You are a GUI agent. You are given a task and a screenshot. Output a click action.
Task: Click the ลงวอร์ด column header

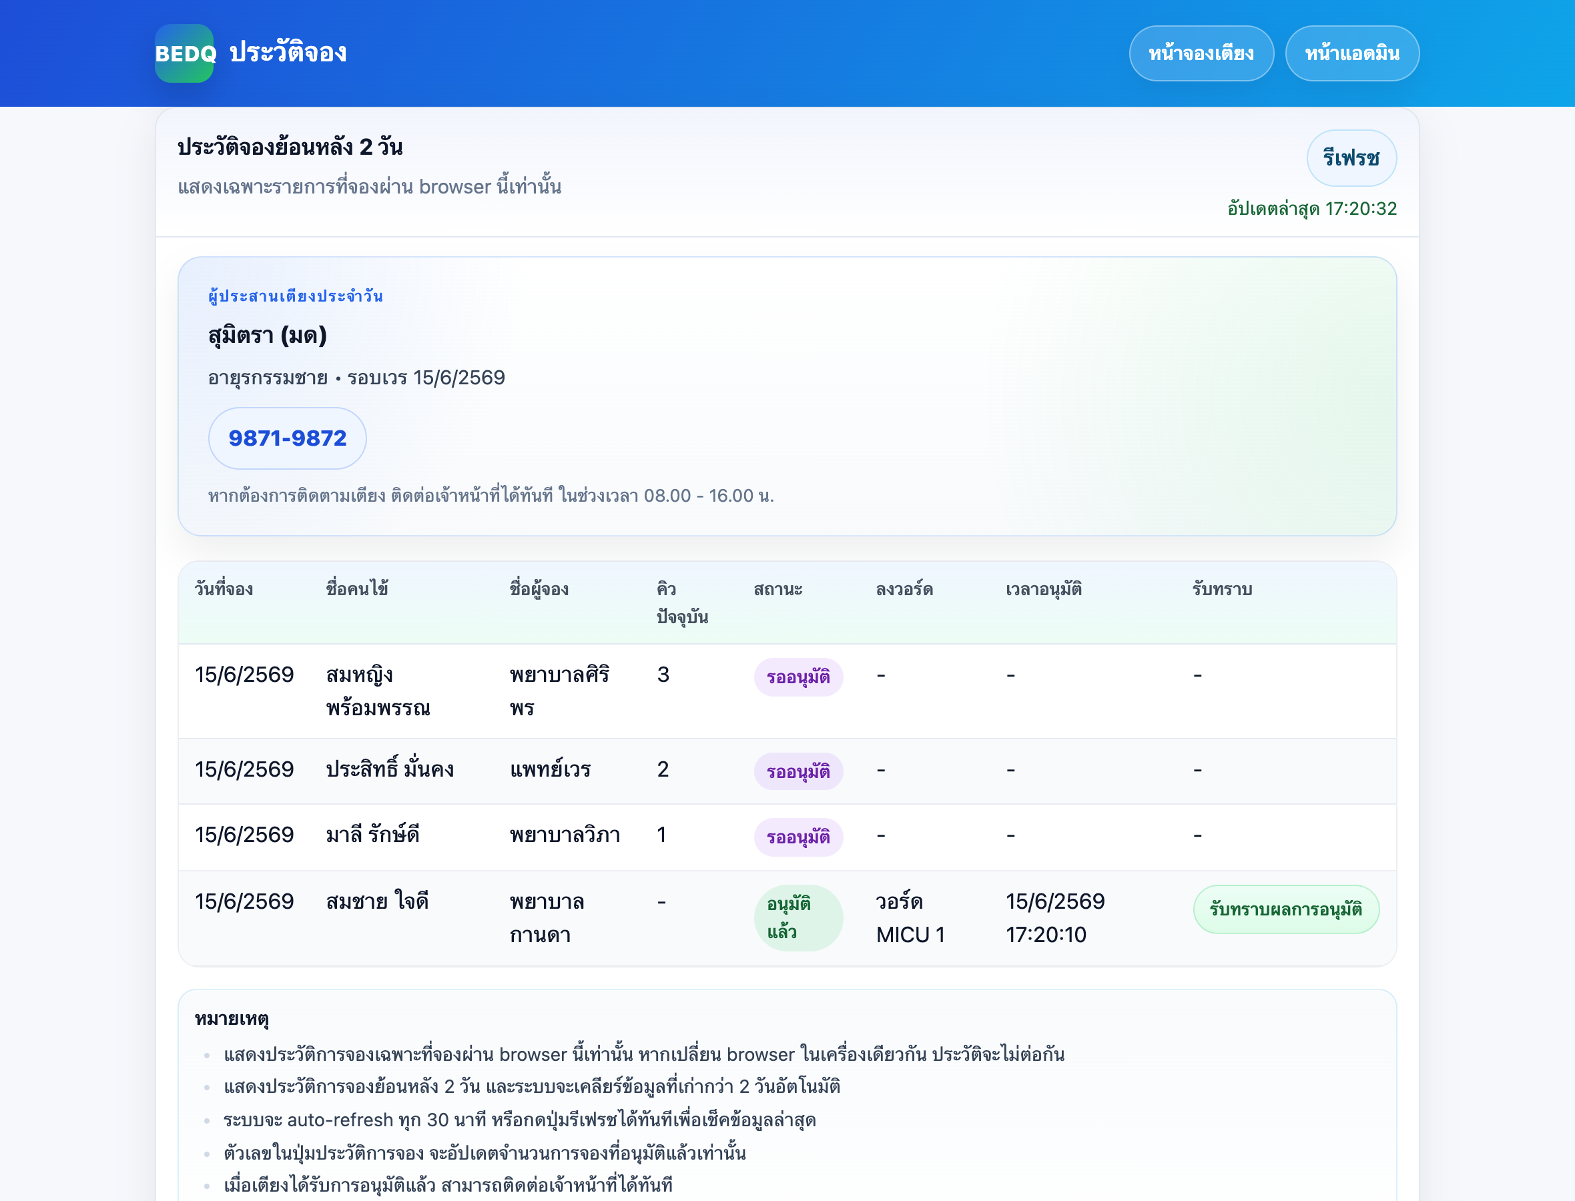coord(904,589)
